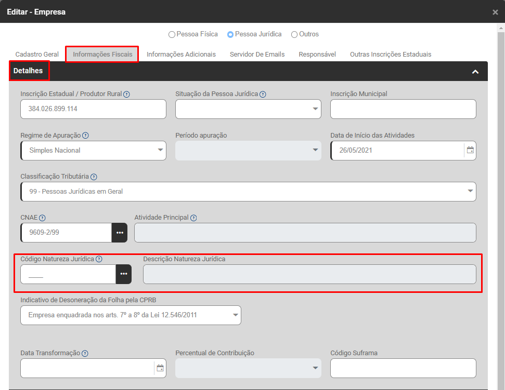
Task: Open calendar for Data de Início das Atividades
Action: (x=470, y=151)
